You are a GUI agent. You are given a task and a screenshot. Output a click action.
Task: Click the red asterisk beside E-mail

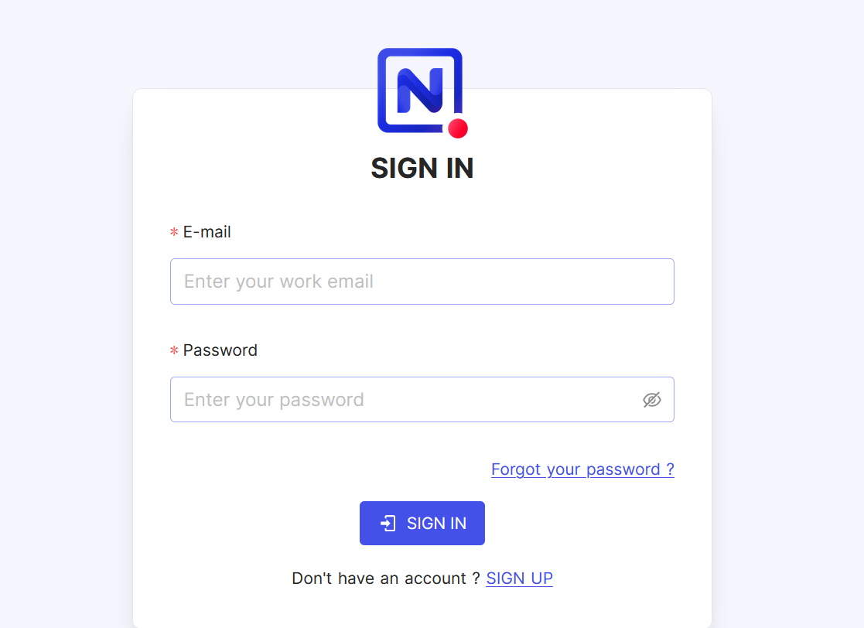click(174, 233)
